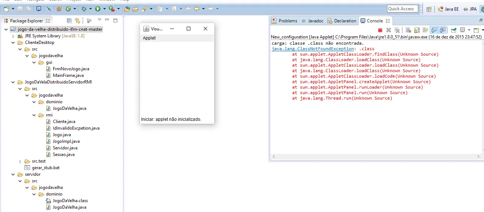Create a new Java package via toolbar
The width and height of the screenshot is (484, 212).
[x=59, y=9]
